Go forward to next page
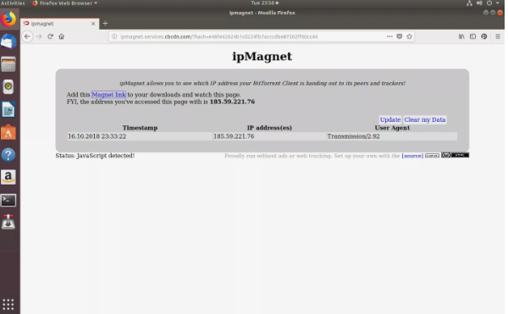The image size is (508, 314). click(x=39, y=36)
